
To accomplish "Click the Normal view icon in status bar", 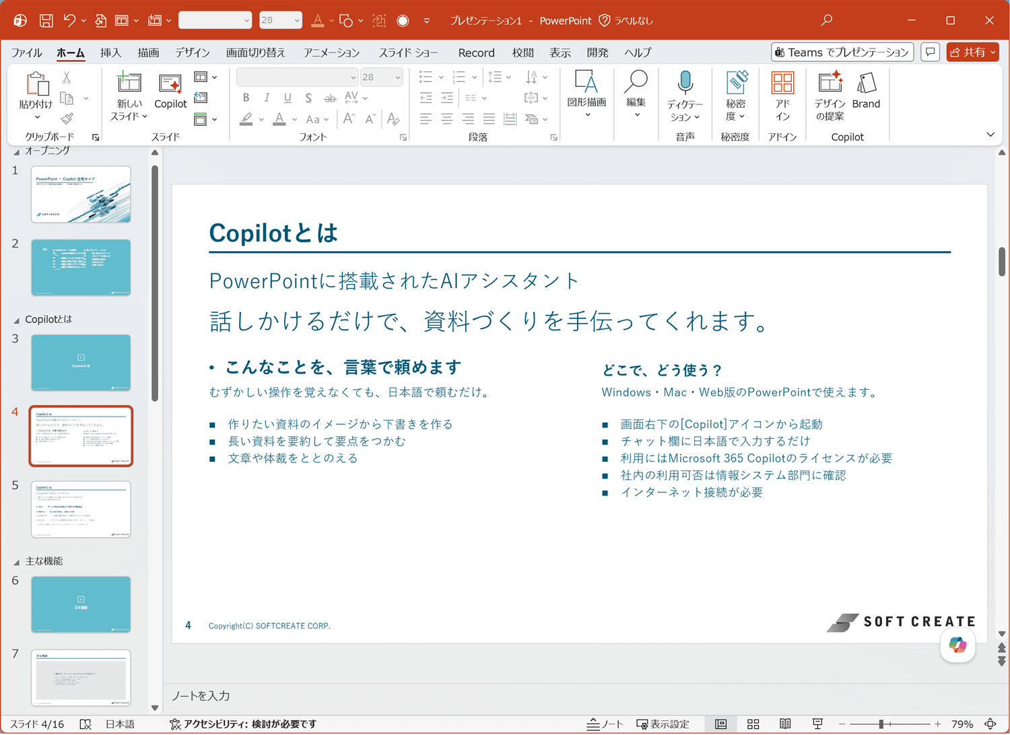I will pyautogui.click(x=720, y=724).
